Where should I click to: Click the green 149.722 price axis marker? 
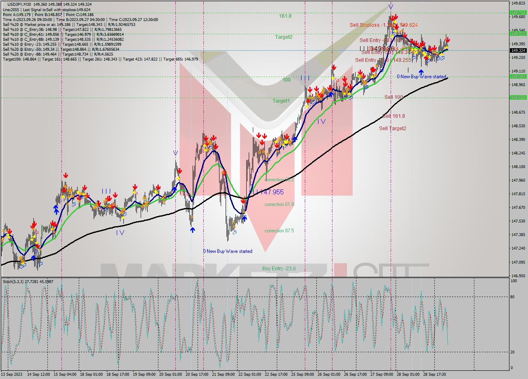[x=519, y=13]
